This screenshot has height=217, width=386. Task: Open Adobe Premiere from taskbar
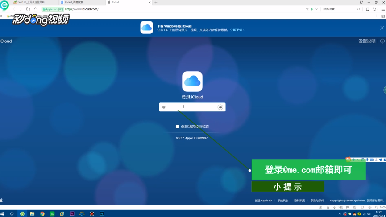pos(72,214)
